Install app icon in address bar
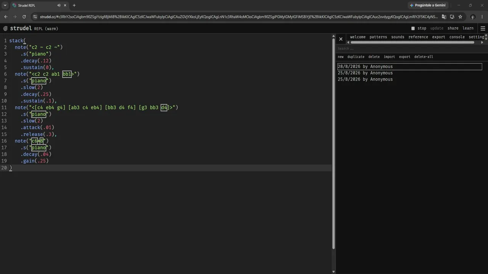The width and height of the screenshot is (488, 274). point(452,17)
